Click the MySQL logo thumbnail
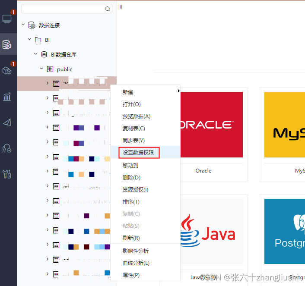 (285, 125)
